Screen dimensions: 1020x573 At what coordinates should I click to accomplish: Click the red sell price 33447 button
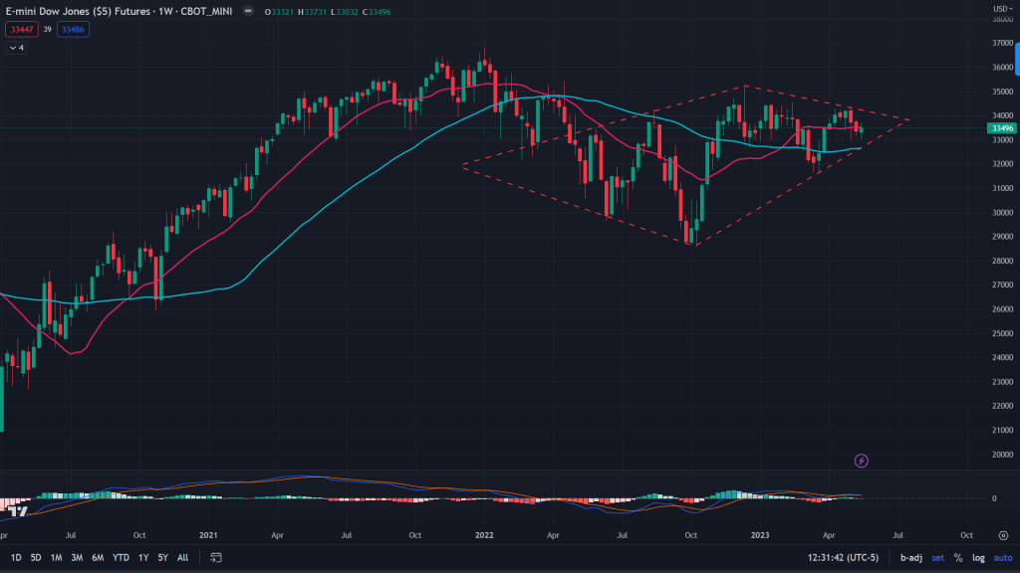pyautogui.click(x=19, y=29)
